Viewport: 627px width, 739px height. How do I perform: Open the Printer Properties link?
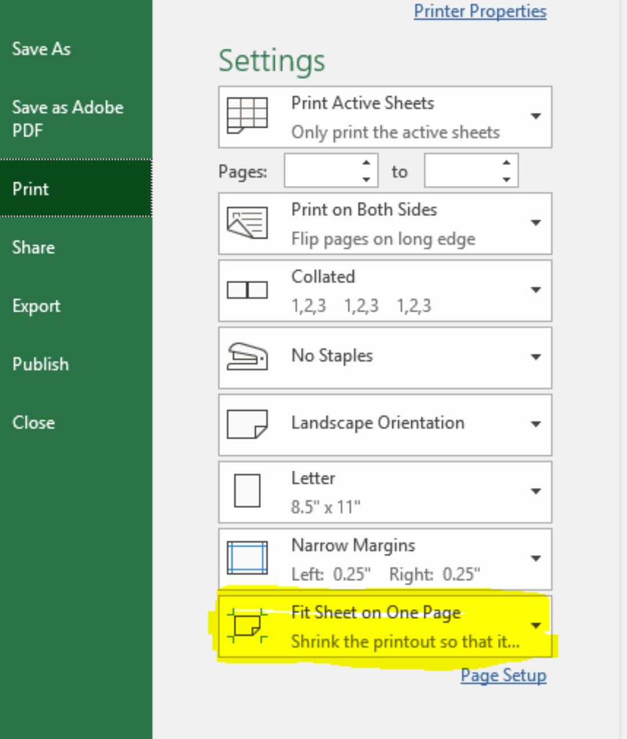(x=480, y=11)
